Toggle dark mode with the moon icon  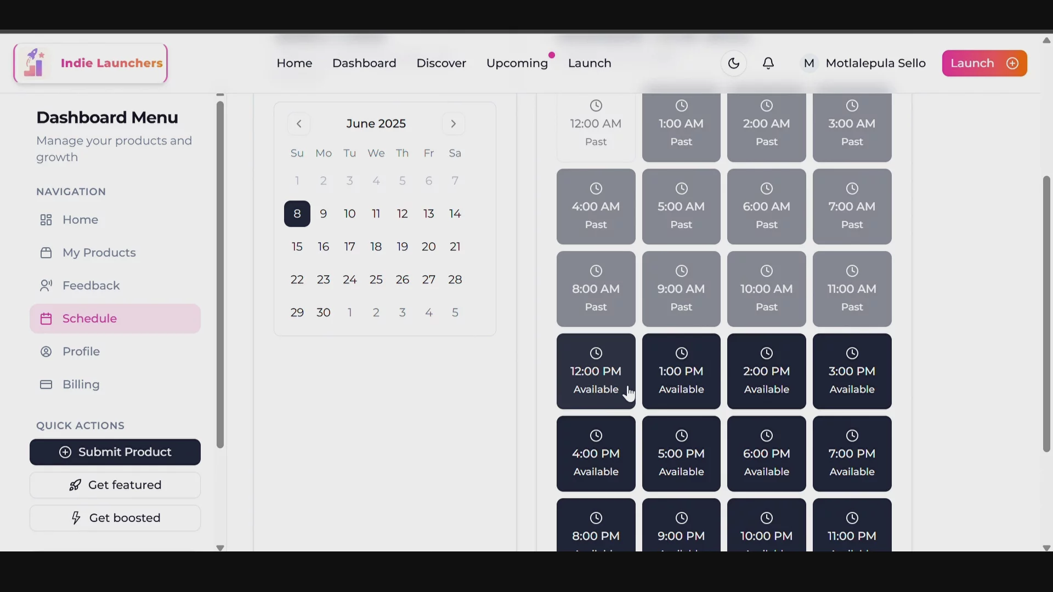tap(734, 63)
